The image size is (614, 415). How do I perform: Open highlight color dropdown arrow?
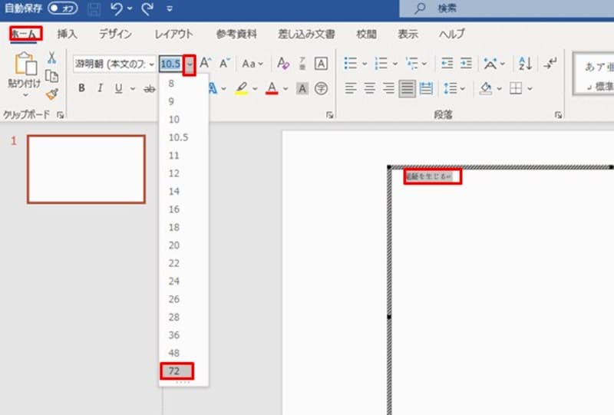(x=255, y=89)
